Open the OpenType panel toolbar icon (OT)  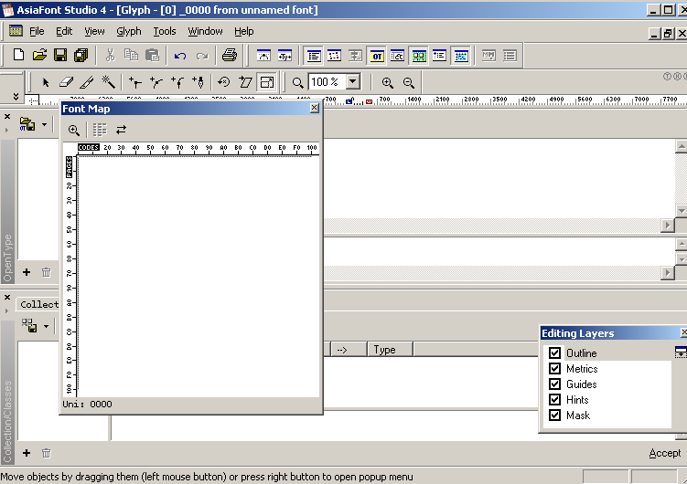click(377, 56)
